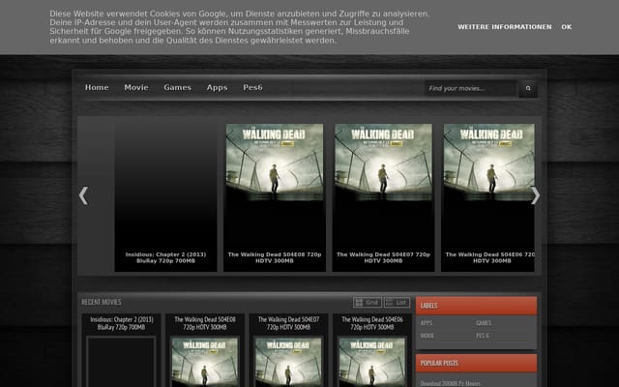This screenshot has width=619, height=387.
Task: Open S04E07 thumbnail in recent movies grid
Action: 288,362
